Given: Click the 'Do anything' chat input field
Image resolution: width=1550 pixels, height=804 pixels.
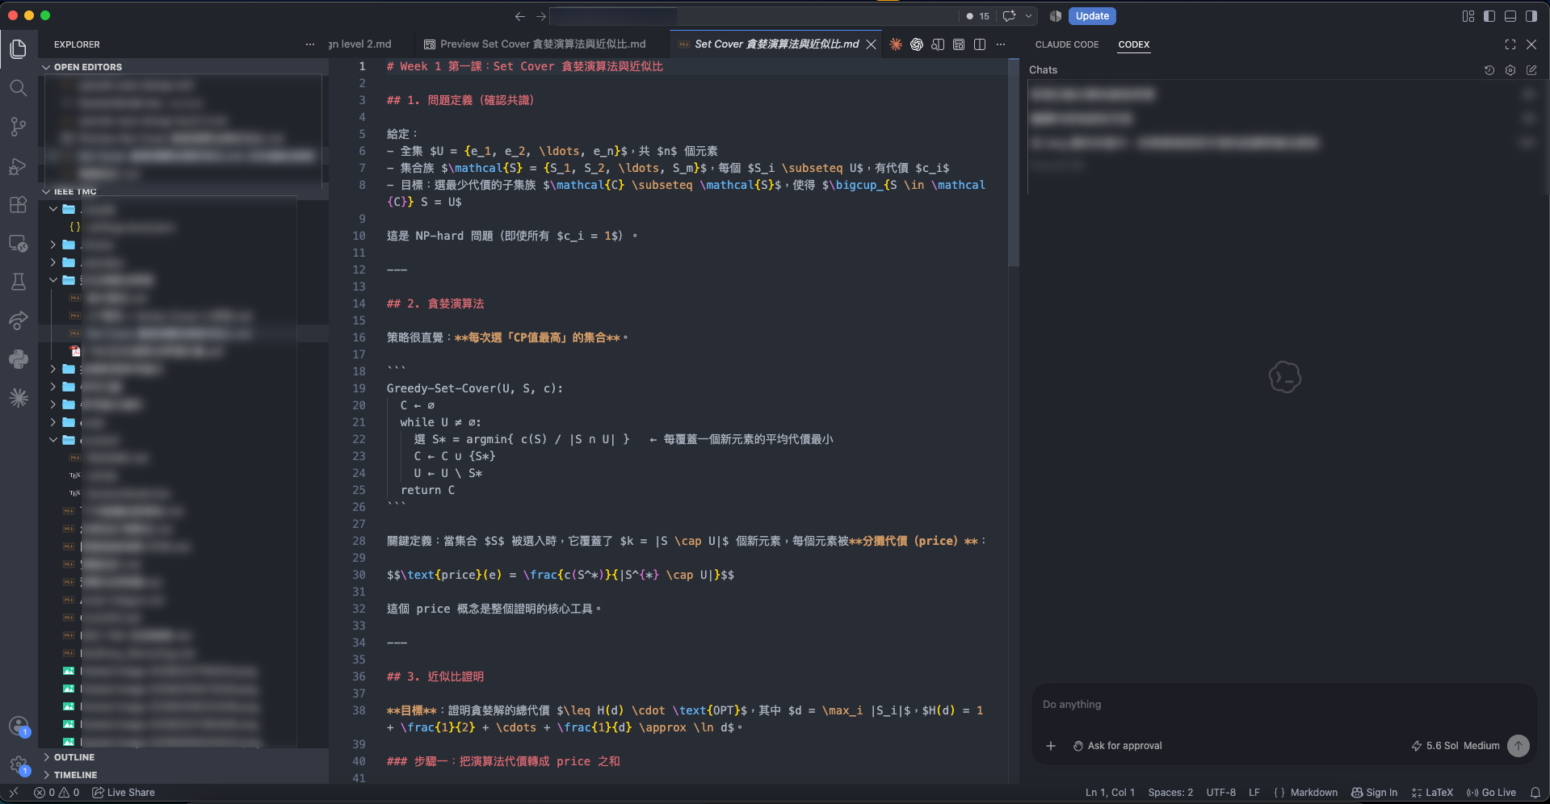Looking at the screenshot, I should (1284, 705).
